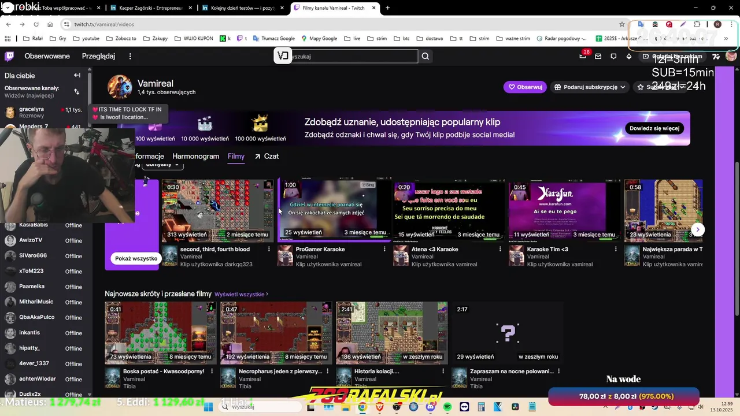This screenshot has height=416, width=740.
Task: Click the Twitch search input field
Action: click(x=353, y=56)
